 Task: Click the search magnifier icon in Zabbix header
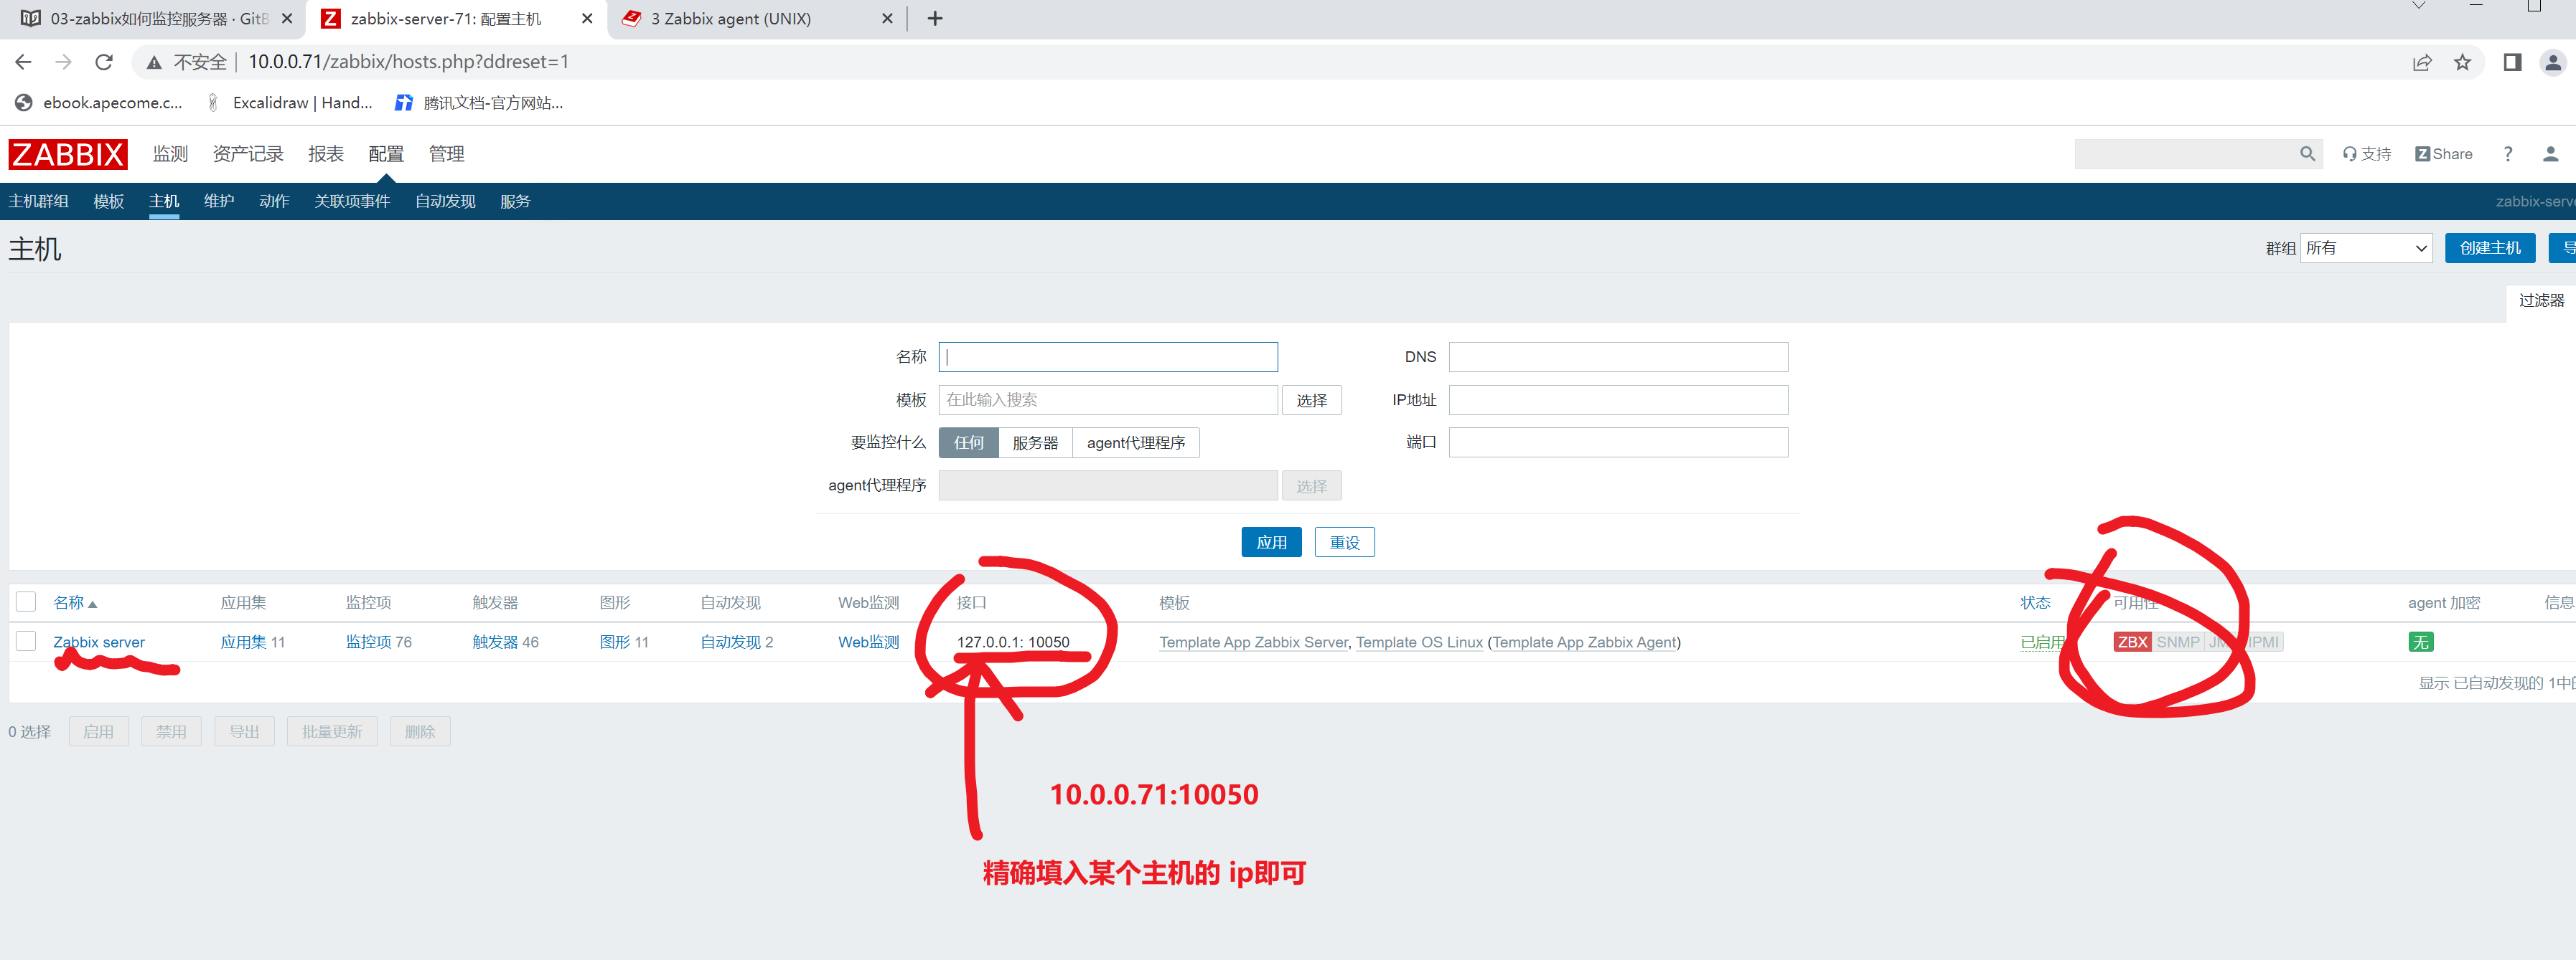(2307, 154)
